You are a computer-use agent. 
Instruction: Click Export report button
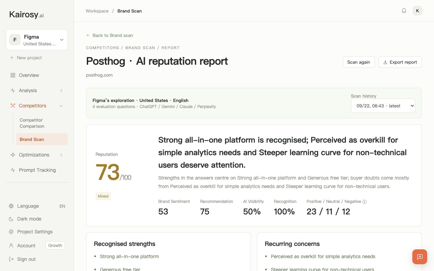tap(400, 62)
